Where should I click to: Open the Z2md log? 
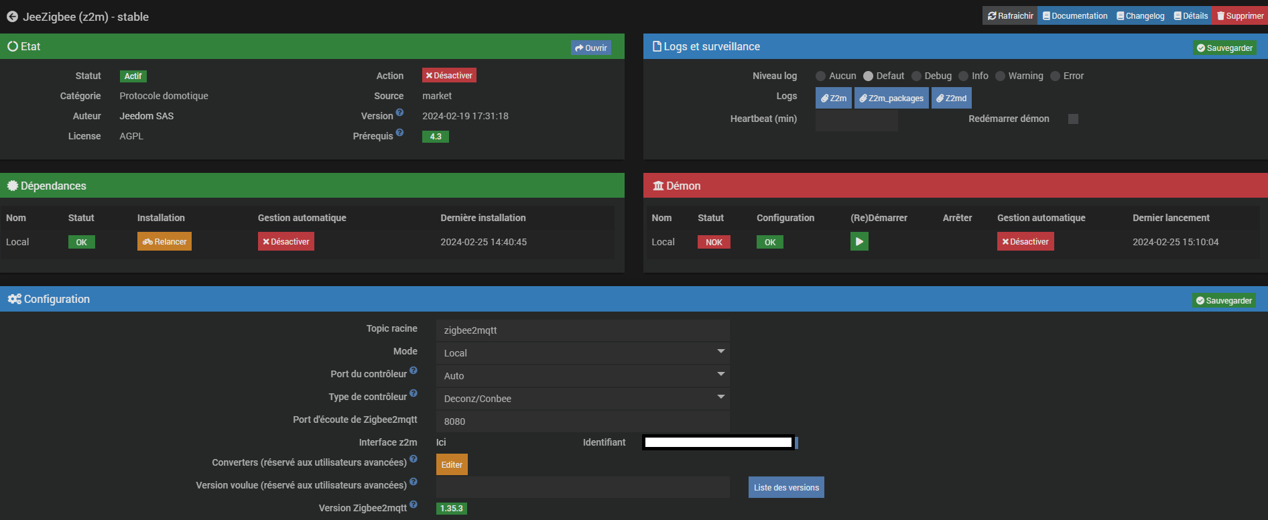pos(951,98)
